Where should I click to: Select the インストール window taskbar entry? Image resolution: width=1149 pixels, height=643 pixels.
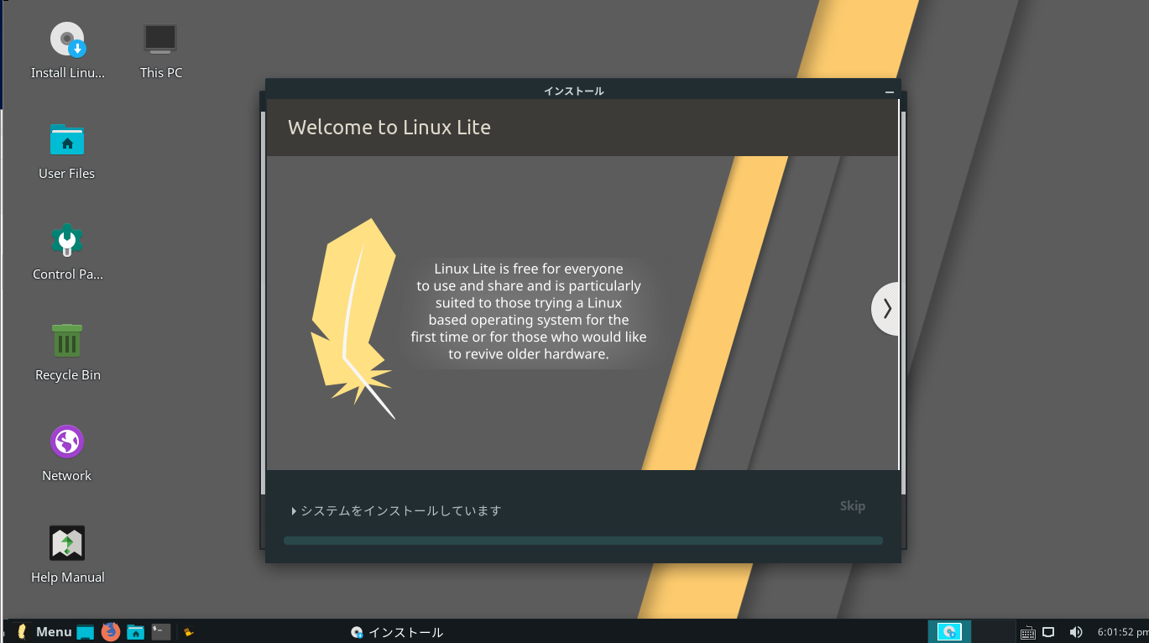(397, 632)
